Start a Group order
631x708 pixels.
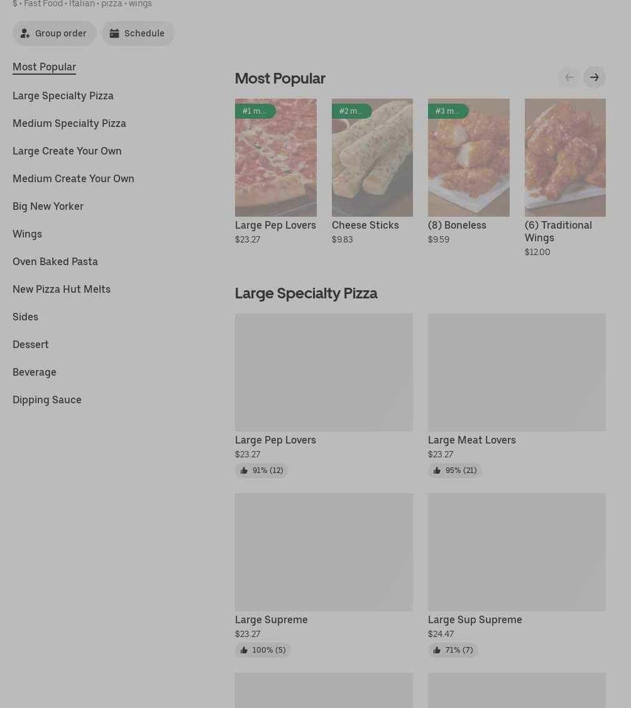(x=54, y=33)
